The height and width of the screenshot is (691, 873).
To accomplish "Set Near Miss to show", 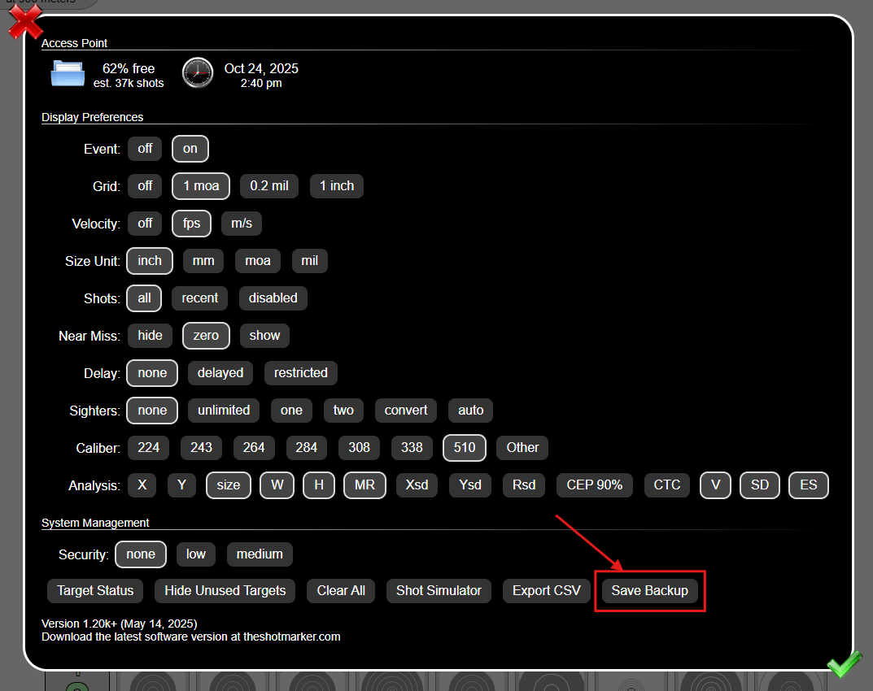I will [x=264, y=336].
